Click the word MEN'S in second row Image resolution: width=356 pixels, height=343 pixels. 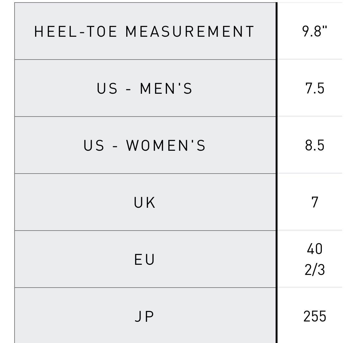pyautogui.click(x=166, y=88)
